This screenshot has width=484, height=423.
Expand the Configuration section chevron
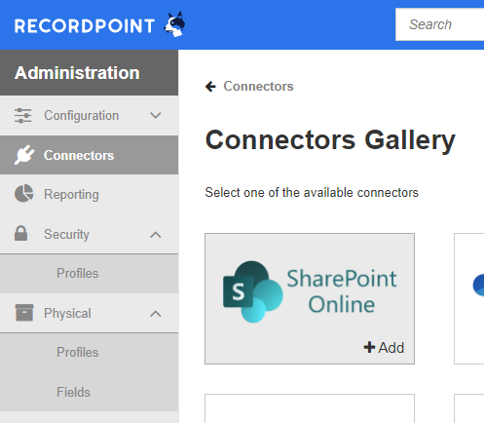[156, 115]
